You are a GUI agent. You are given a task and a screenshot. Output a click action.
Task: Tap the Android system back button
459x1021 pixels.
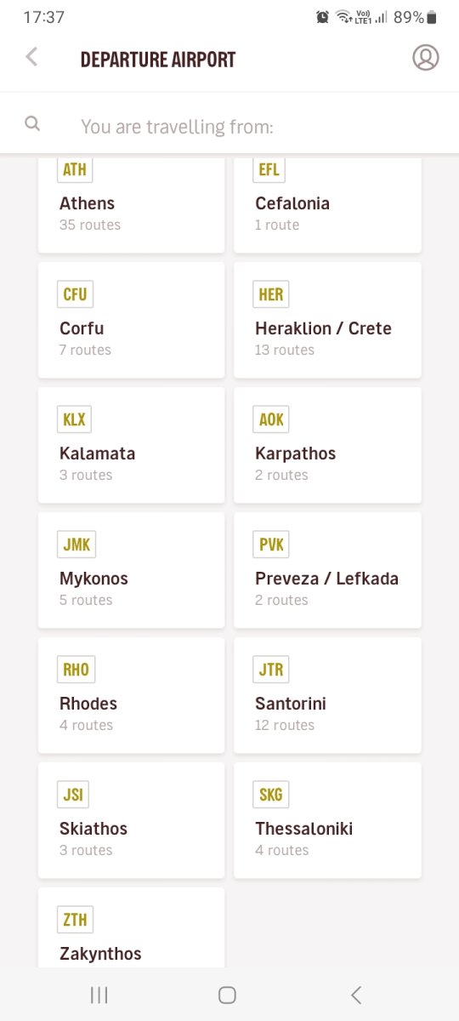[356, 995]
